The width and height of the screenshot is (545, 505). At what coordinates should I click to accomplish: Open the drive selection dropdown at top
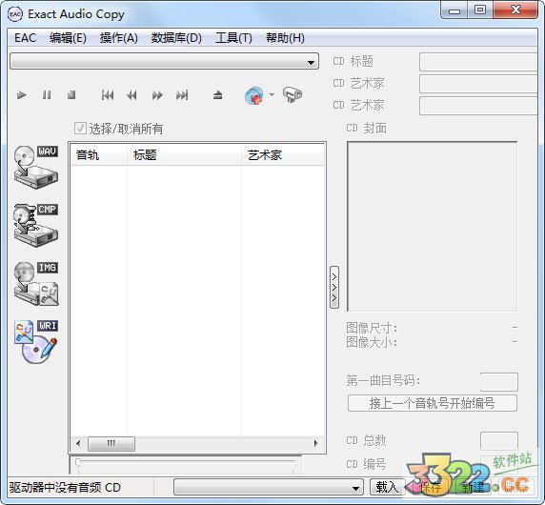tap(164, 62)
